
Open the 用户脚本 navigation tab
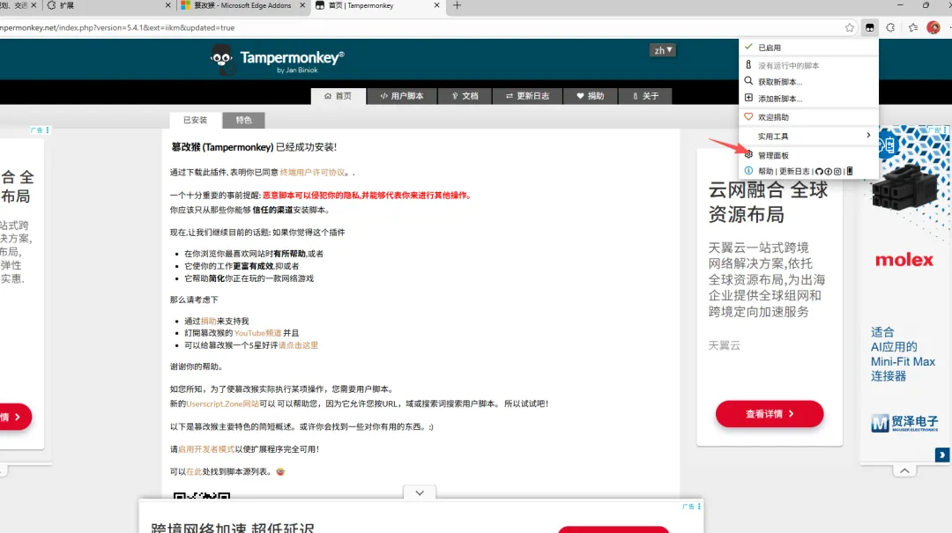pos(402,96)
